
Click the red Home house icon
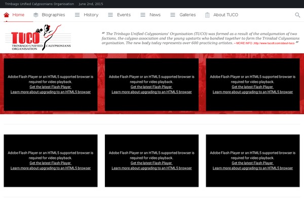[7, 15]
